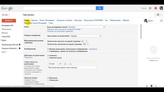
Task: Click the chat panel search icon
Action: tap(161, 21)
